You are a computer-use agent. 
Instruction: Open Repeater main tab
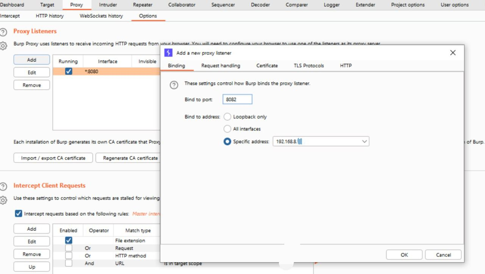(143, 5)
